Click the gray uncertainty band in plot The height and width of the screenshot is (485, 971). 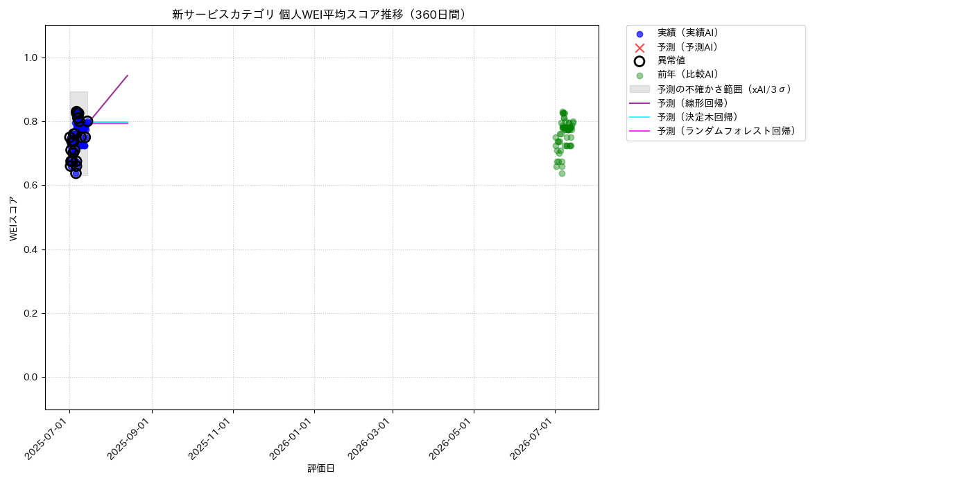(x=78, y=133)
